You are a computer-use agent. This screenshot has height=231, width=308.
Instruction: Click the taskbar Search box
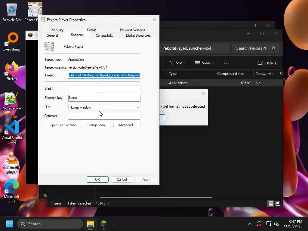tap(50, 224)
